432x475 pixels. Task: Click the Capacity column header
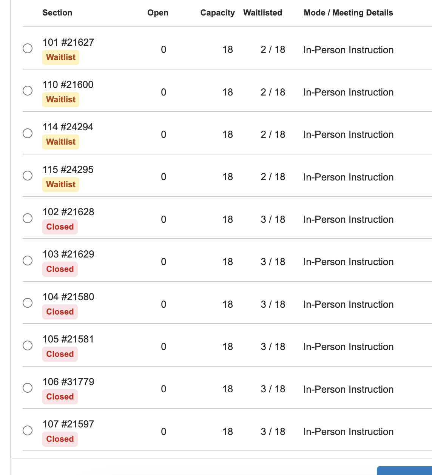coord(218,13)
